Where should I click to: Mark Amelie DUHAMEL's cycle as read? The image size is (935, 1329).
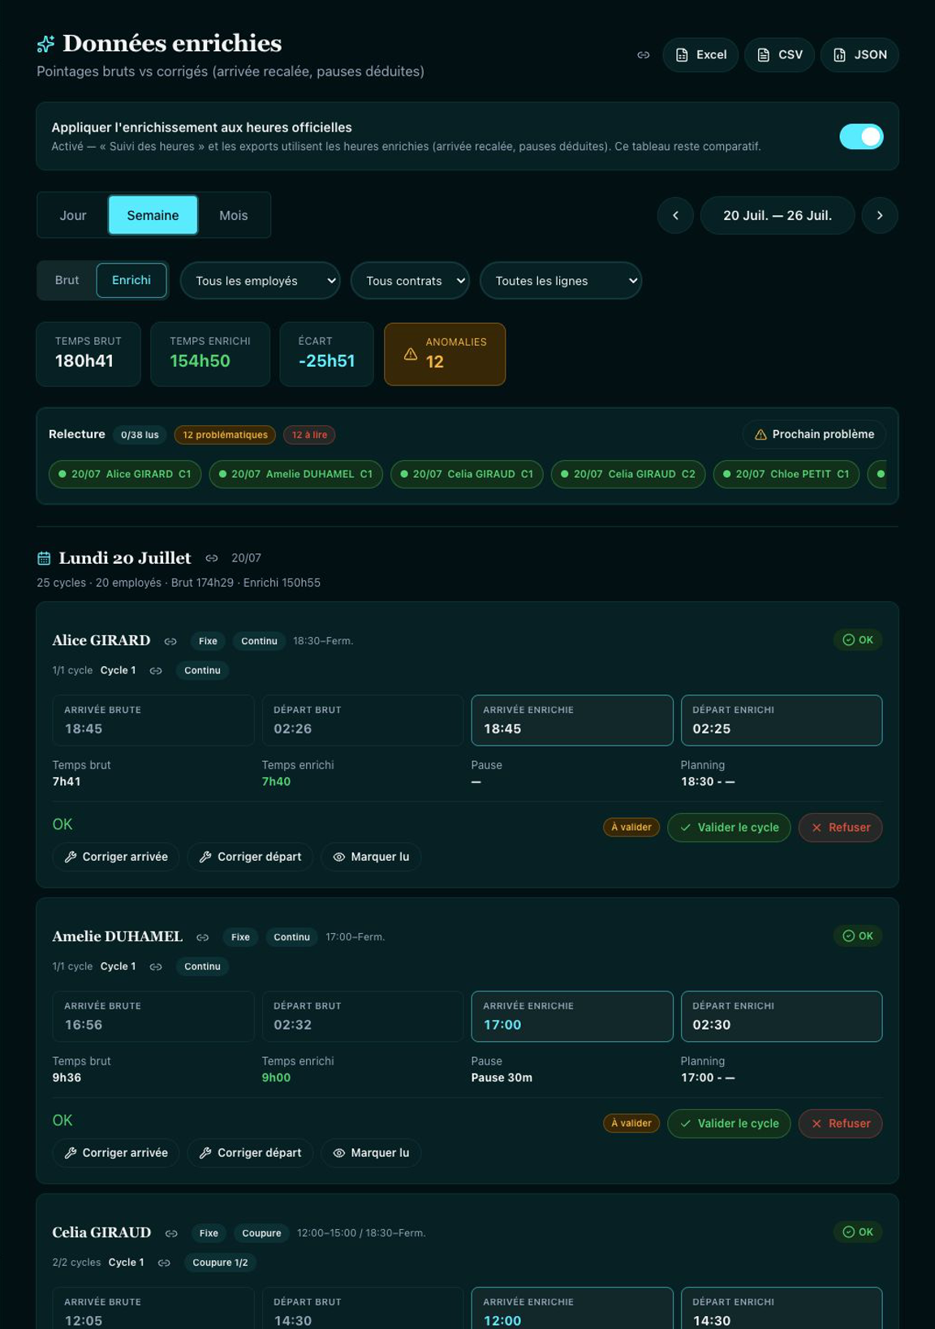coord(371,1153)
